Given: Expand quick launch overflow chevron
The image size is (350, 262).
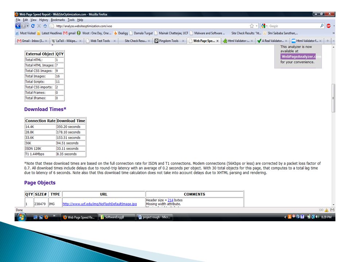Looking at the screenshot, I should pyautogui.click(x=54, y=216).
